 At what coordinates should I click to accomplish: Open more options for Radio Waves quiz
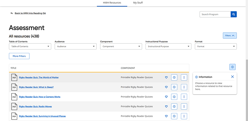(x=184, y=106)
